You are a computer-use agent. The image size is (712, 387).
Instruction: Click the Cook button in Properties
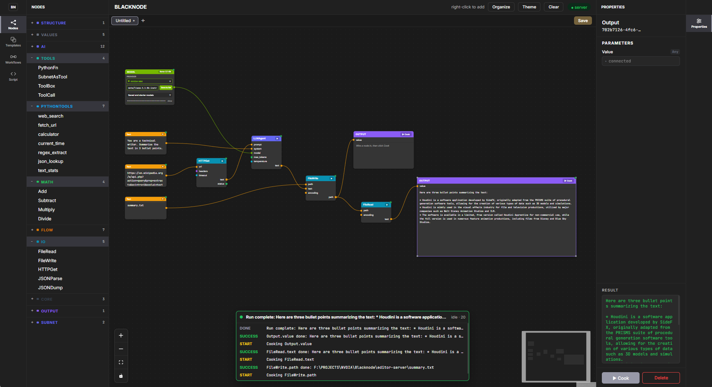tap(621, 378)
